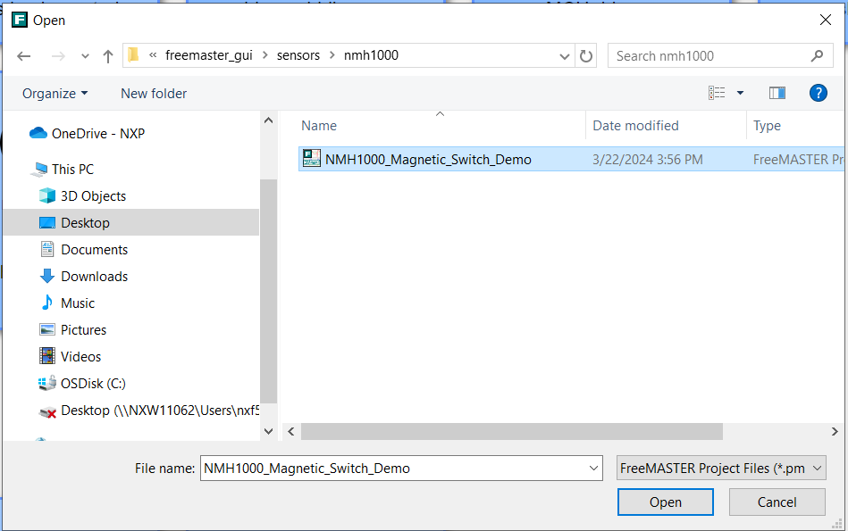
Task: Sort files by Name column
Action: pos(318,126)
